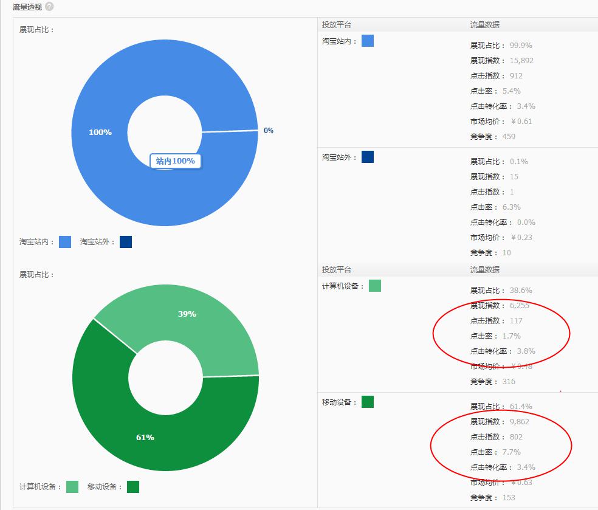Image resolution: width=598 pixels, height=510 pixels.
Task: Click the dark green 移动设备 legend square below the green donut
Action: [x=133, y=487]
